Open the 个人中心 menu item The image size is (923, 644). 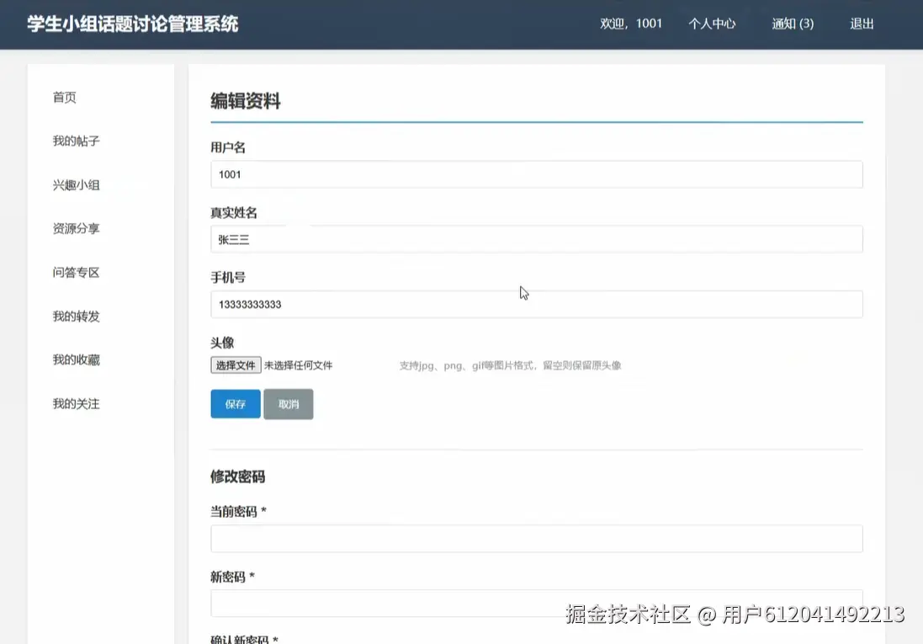click(x=712, y=24)
